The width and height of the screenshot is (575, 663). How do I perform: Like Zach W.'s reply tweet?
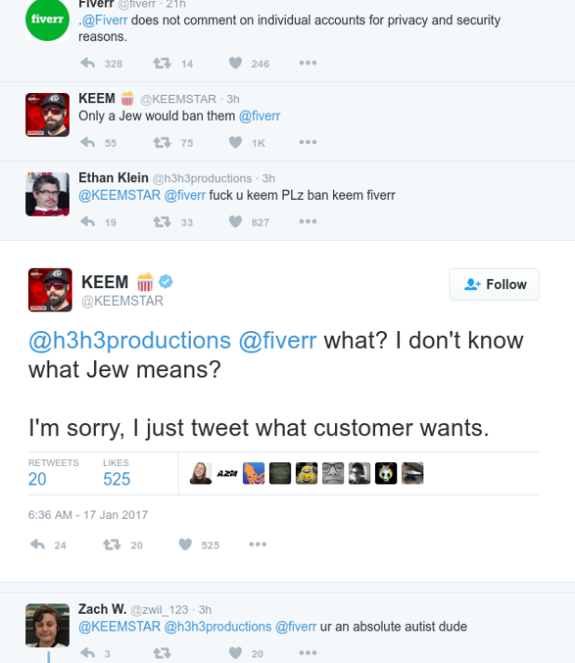click(x=235, y=654)
